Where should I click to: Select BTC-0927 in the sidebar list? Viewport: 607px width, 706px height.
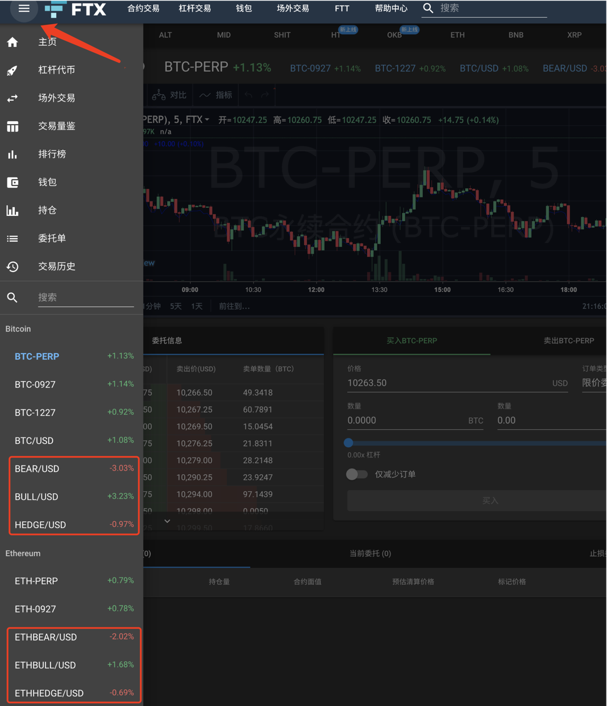[72, 385]
